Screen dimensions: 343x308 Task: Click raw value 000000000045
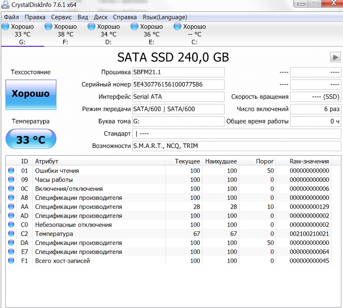point(309,261)
